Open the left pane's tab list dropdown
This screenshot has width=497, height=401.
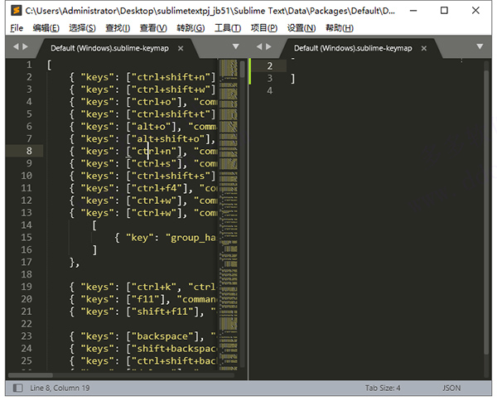(x=236, y=46)
